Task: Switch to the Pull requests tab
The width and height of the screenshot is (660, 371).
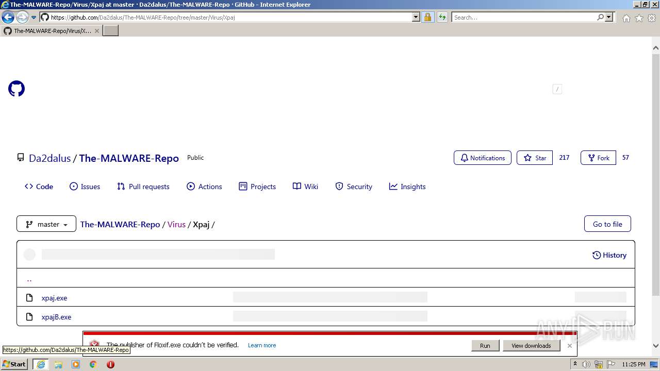Action: [143, 187]
